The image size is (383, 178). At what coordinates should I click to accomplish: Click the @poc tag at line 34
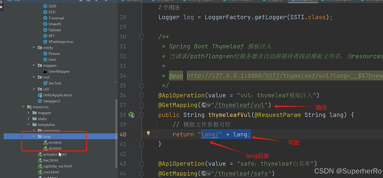tap(176, 76)
